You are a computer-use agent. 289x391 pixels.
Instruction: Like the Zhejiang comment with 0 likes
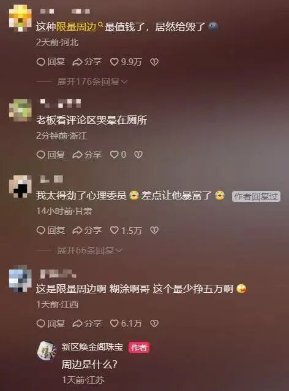click(118, 155)
